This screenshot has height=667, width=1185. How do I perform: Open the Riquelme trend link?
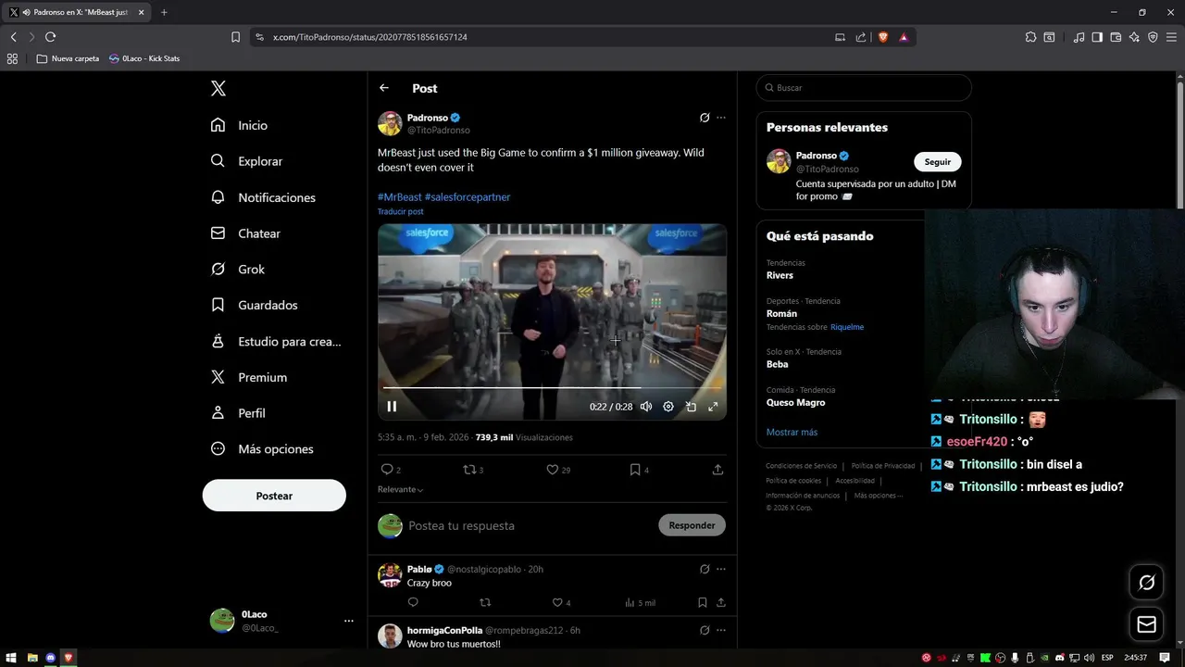click(847, 327)
